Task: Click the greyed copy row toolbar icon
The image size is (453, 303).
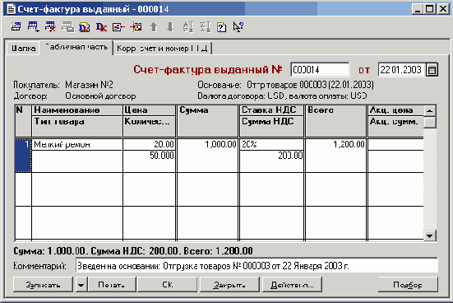Action: coord(67,27)
